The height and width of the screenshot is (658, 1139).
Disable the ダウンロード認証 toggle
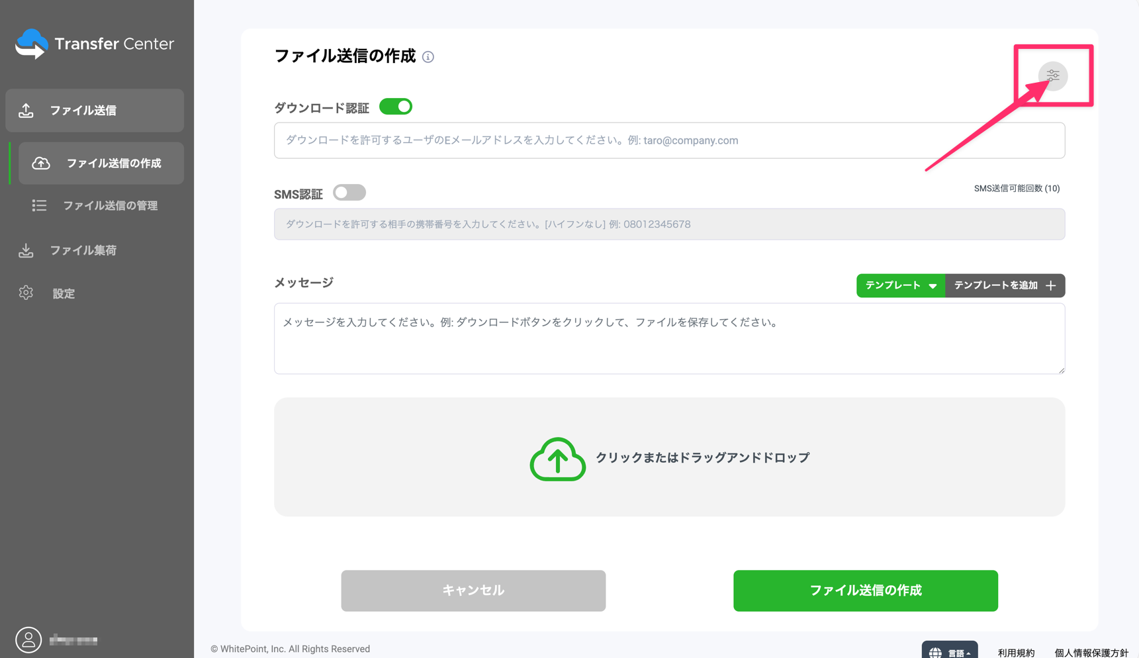pos(395,106)
